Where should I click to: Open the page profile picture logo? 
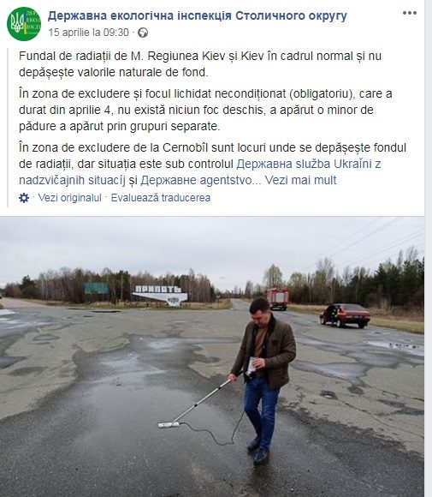[x=24, y=24]
